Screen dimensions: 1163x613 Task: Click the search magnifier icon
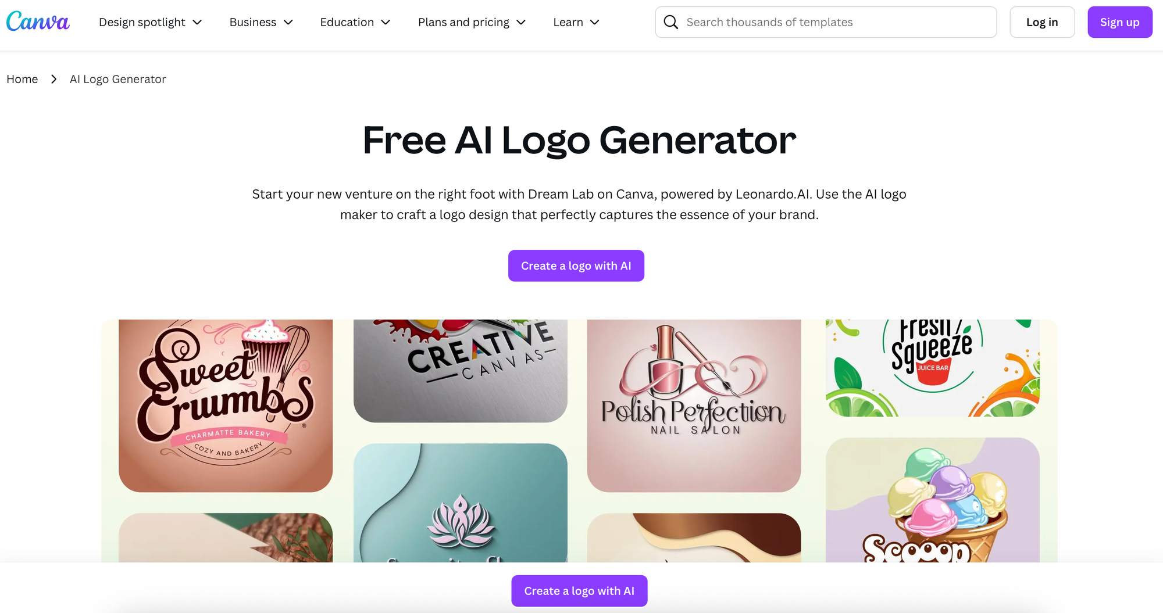click(x=670, y=22)
